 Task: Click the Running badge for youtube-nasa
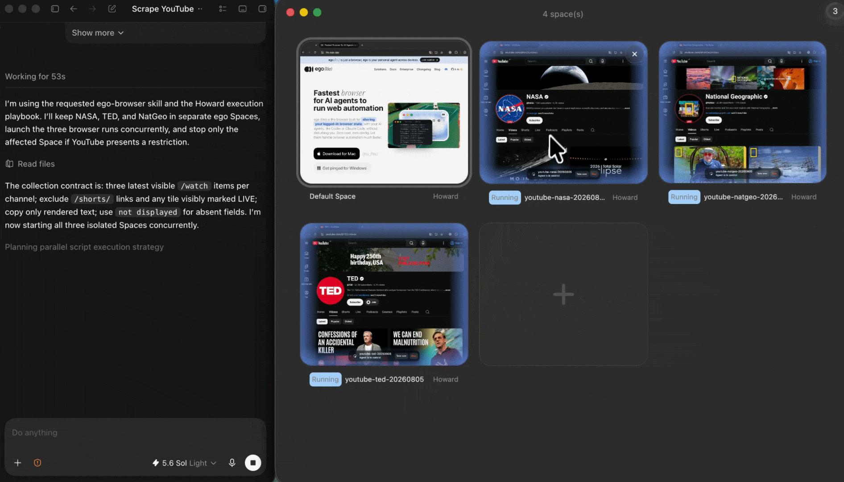(x=505, y=197)
